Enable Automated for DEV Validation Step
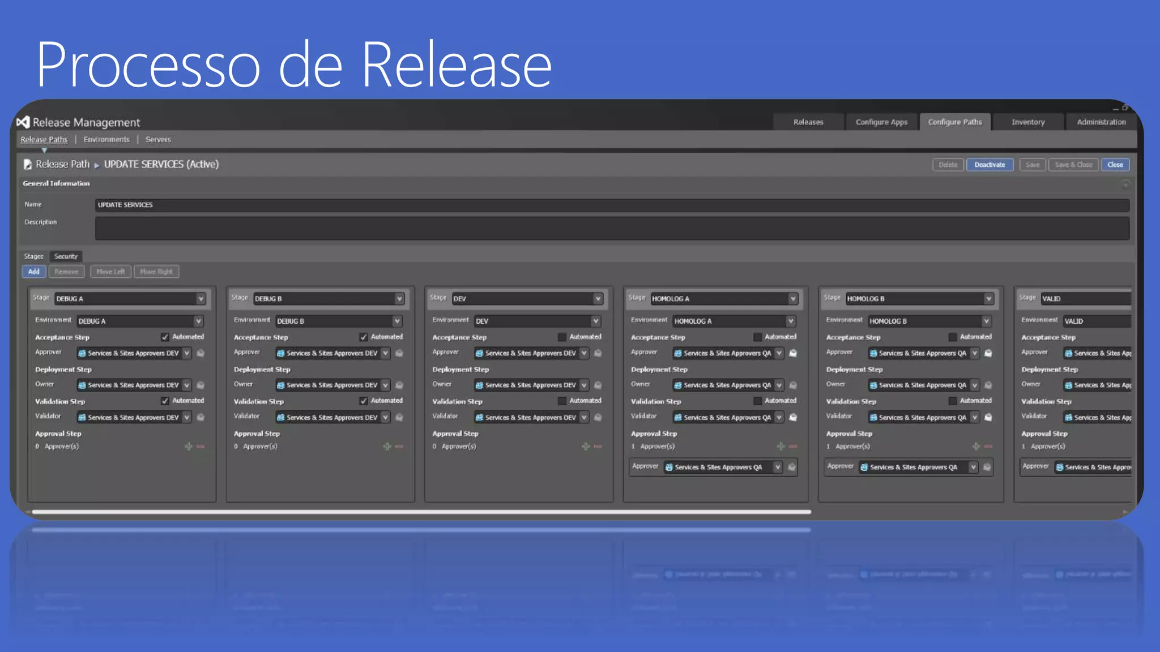Viewport: 1160px width, 652px height. point(562,401)
